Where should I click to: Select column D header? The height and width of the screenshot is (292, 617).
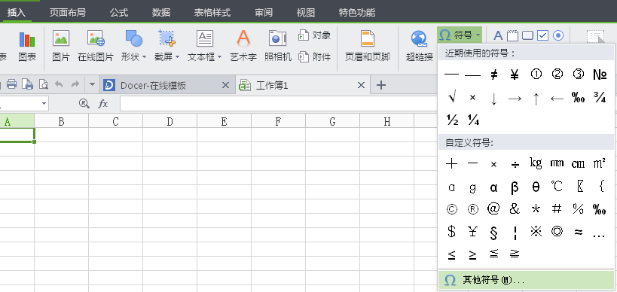(170, 121)
